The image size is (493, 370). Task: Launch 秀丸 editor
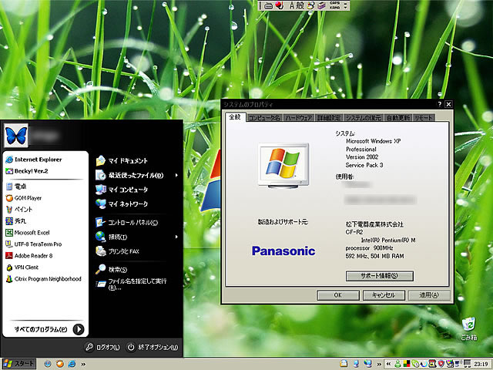(16, 221)
